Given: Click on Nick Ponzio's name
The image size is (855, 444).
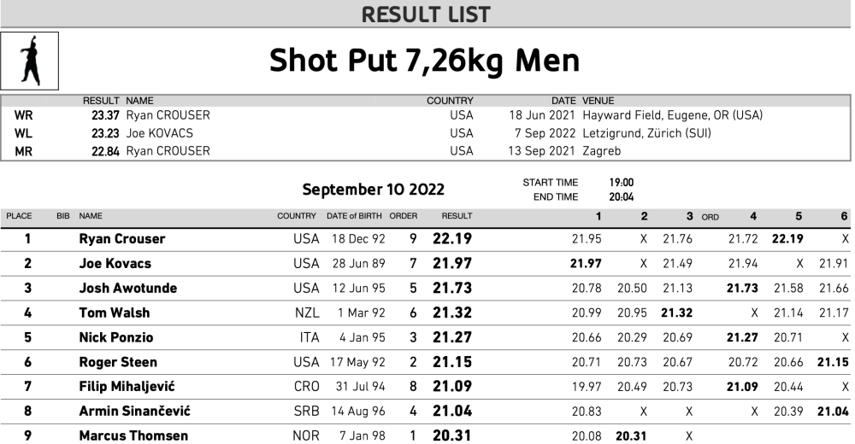Looking at the screenshot, I should (x=115, y=337).
